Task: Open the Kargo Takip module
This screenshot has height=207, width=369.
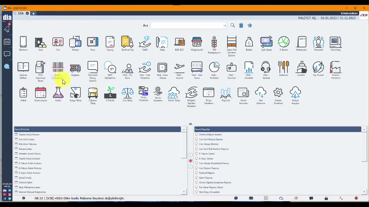Action: click(76, 94)
